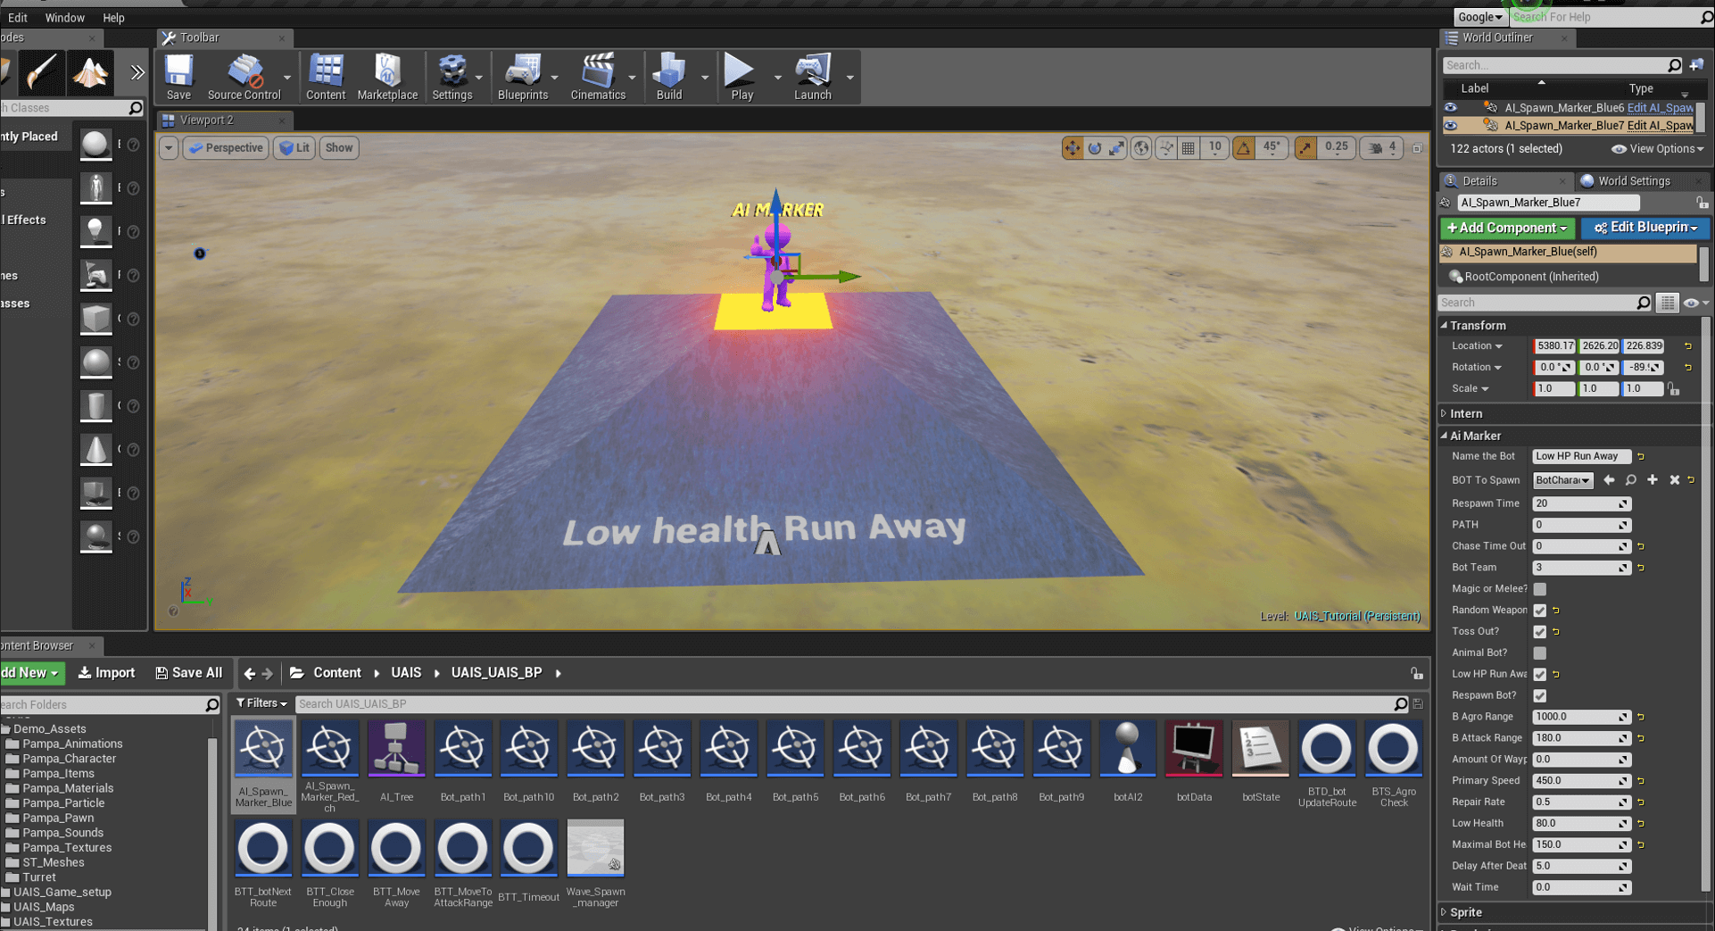Open the Window menu
The width and height of the screenshot is (1715, 931).
64,18
